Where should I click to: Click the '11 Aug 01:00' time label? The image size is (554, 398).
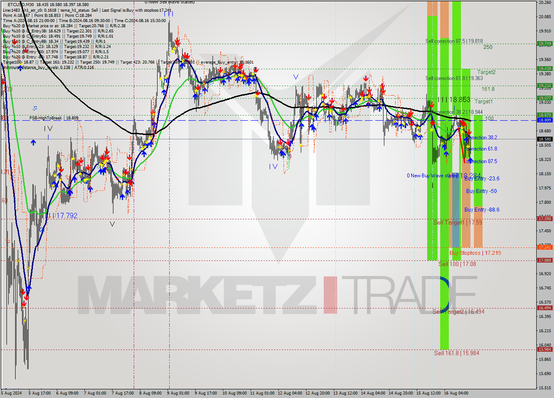click(262, 393)
